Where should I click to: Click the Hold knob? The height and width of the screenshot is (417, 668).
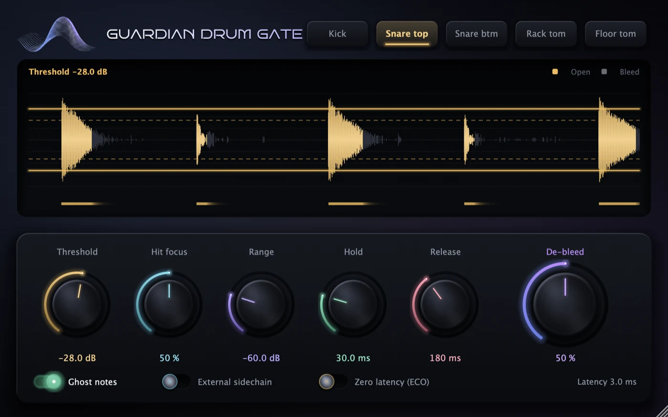point(353,304)
